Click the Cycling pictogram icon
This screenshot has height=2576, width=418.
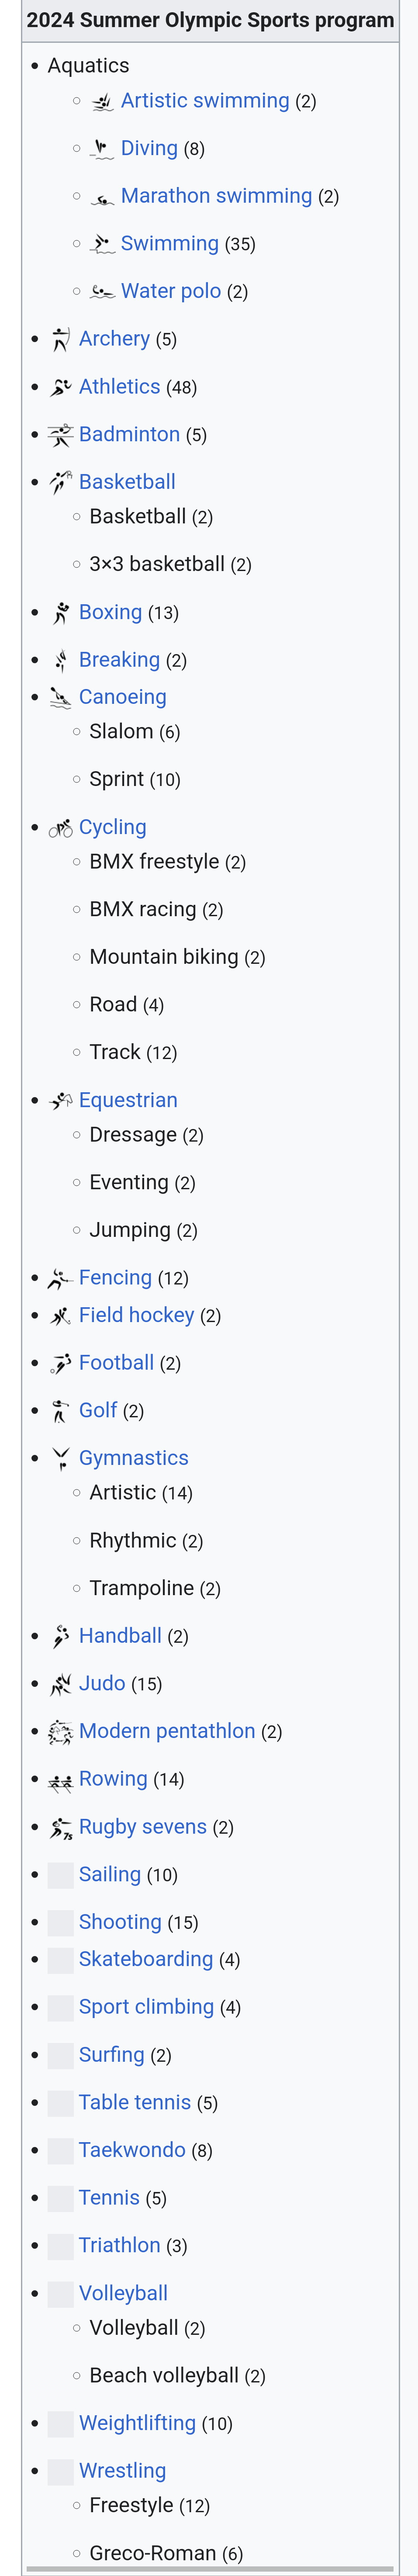point(61,828)
